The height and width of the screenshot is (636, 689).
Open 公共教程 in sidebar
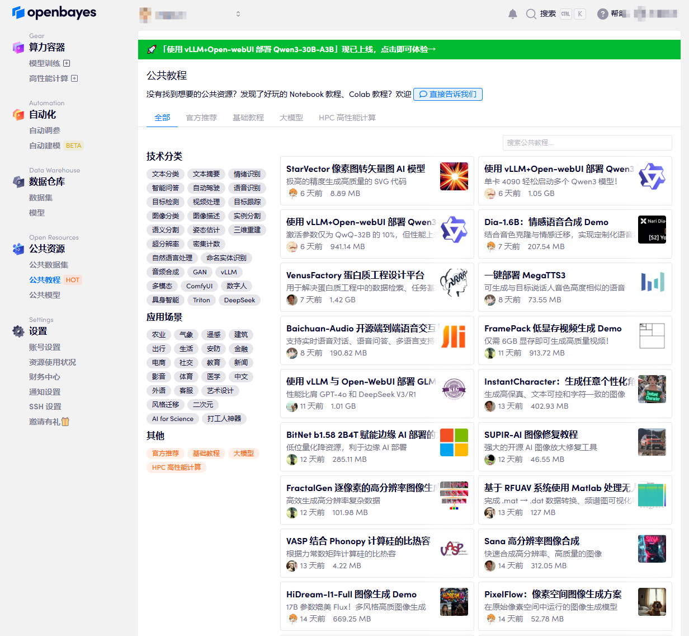(45, 280)
